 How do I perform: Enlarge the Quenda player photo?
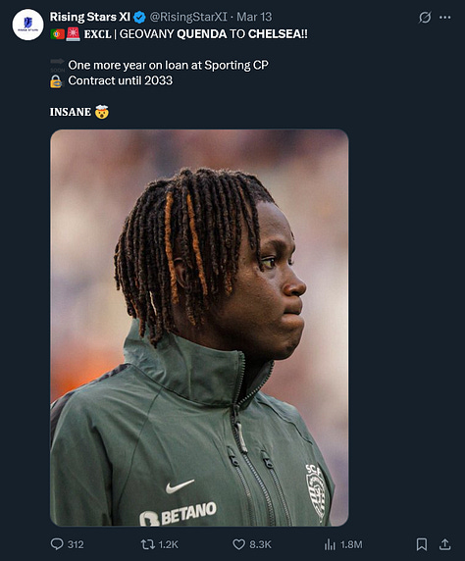pyautogui.click(x=199, y=328)
